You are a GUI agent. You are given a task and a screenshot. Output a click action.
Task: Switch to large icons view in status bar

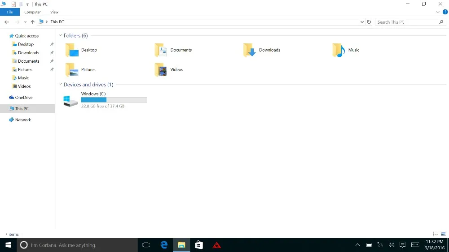pyautogui.click(x=443, y=234)
